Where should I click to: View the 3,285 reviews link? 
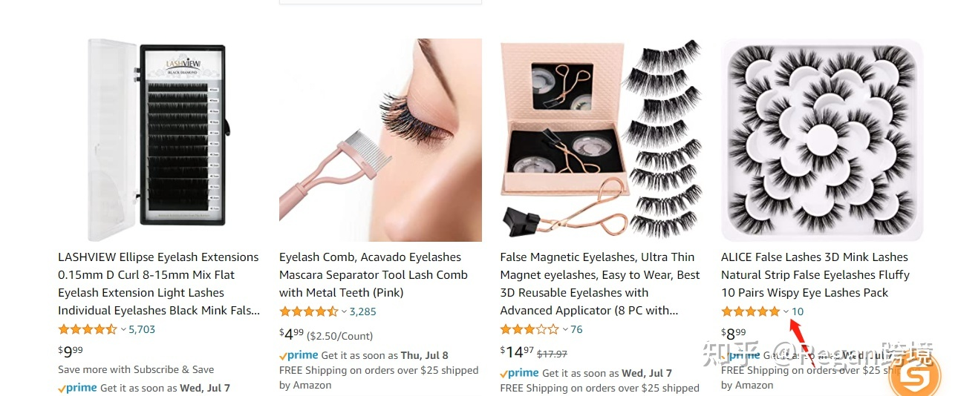point(363,311)
